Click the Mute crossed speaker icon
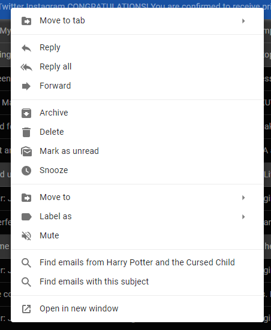Screen dimensions: 271x330 26,236
